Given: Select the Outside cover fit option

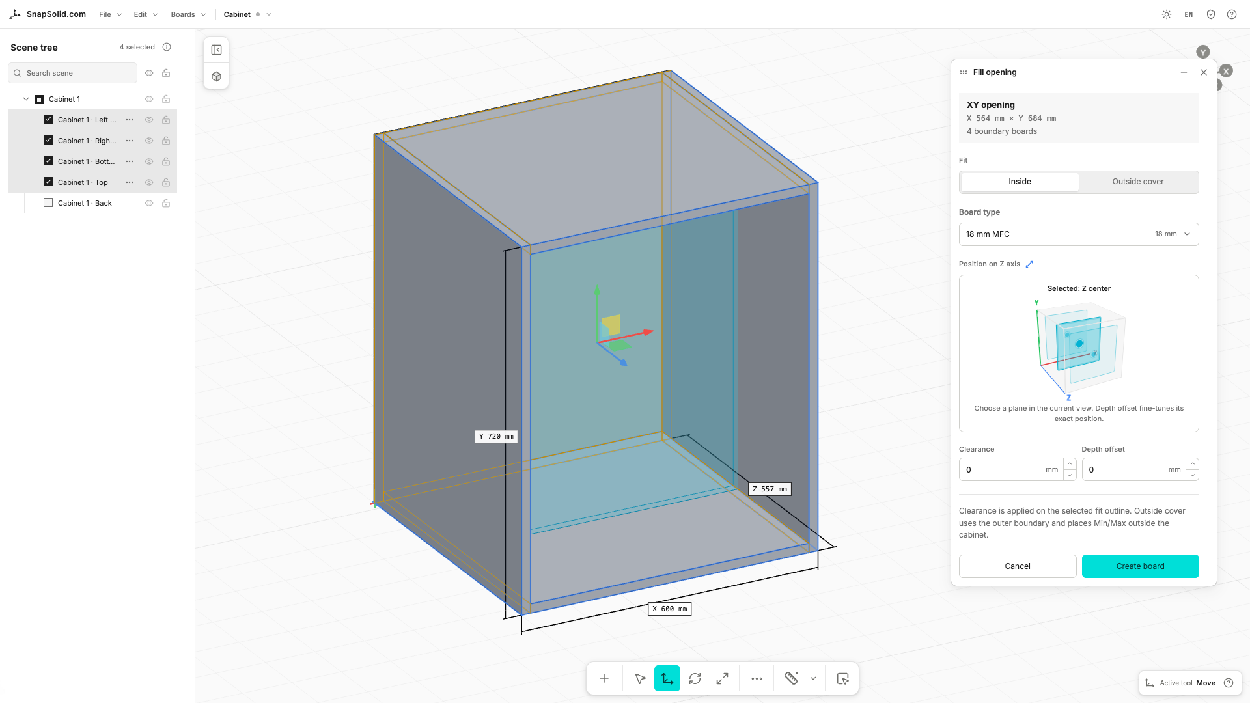Looking at the screenshot, I should [x=1137, y=182].
